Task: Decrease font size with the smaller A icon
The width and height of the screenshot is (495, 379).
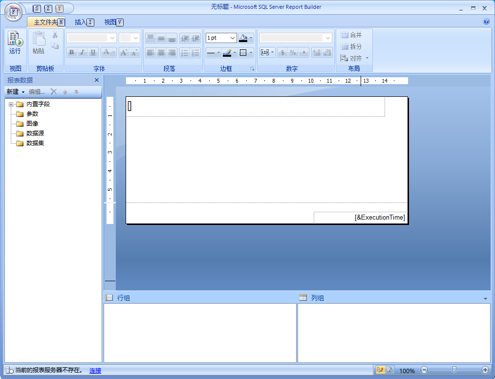Action: (x=135, y=52)
